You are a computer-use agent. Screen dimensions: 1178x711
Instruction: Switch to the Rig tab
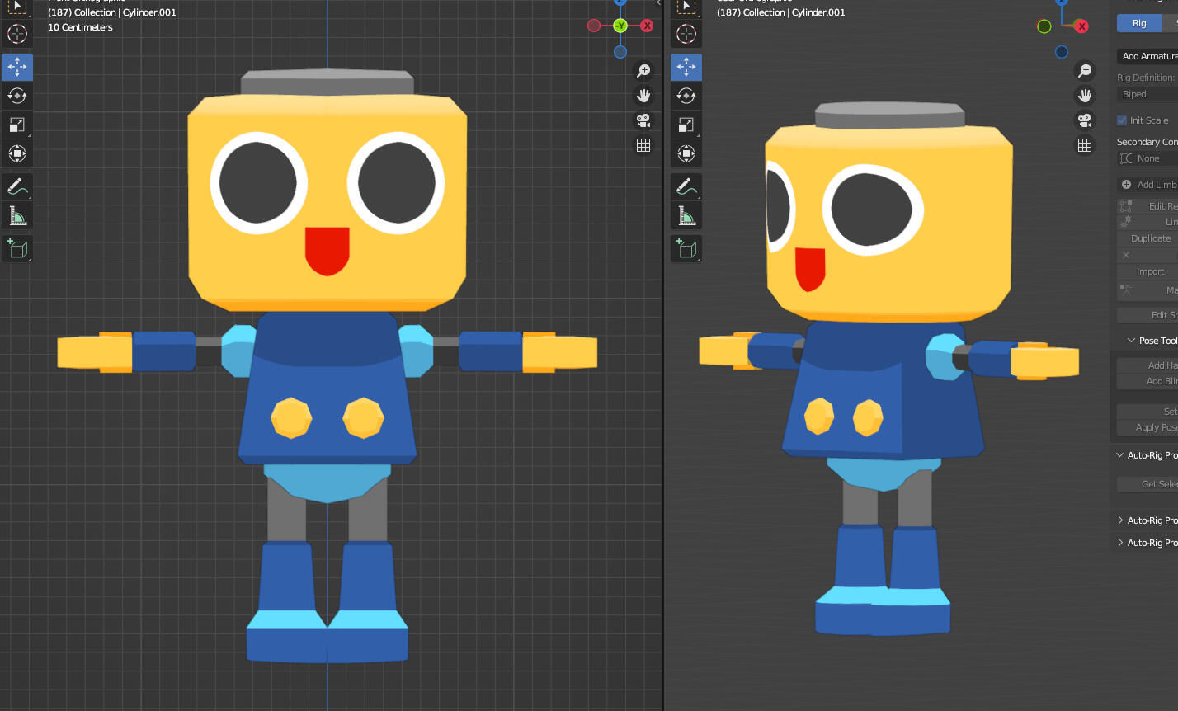point(1138,23)
